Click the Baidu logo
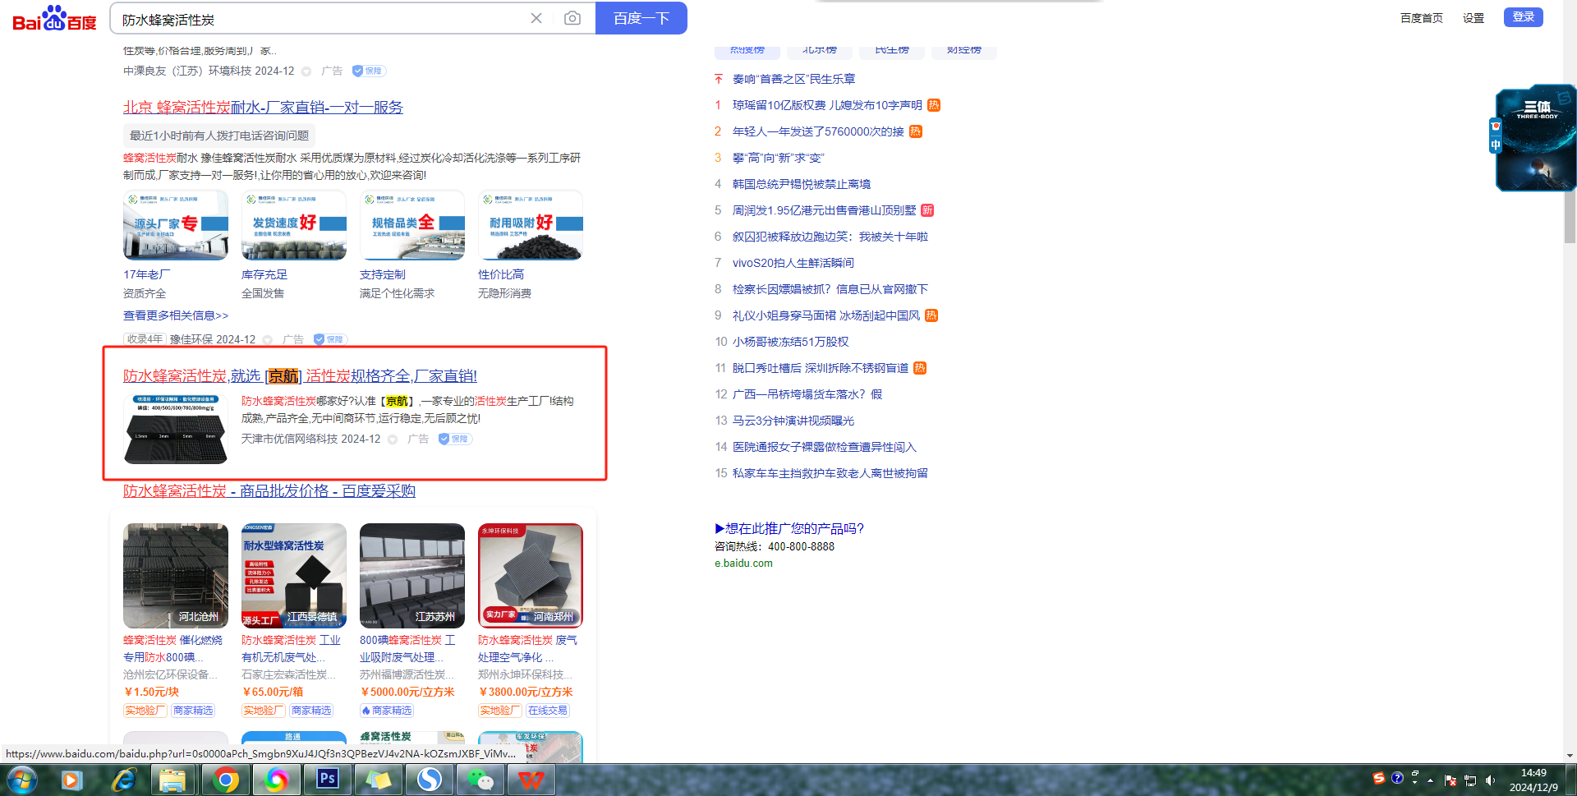 pyautogui.click(x=54, y=18)
